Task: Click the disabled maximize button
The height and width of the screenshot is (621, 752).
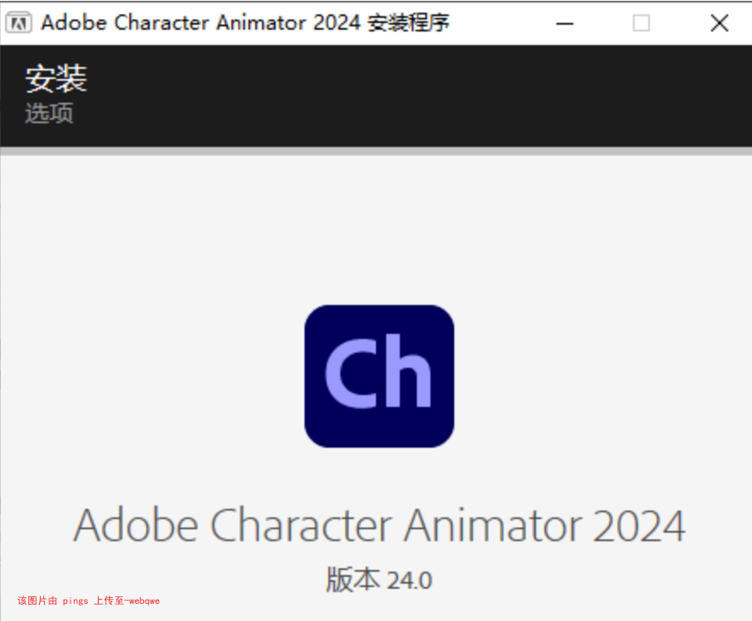Action: pos(641,23)
